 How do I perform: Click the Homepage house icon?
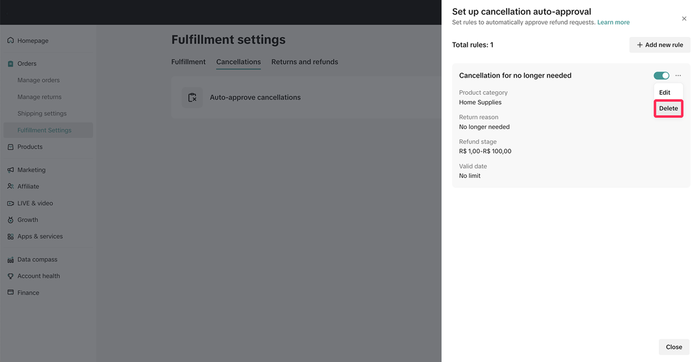pos(10,40)
